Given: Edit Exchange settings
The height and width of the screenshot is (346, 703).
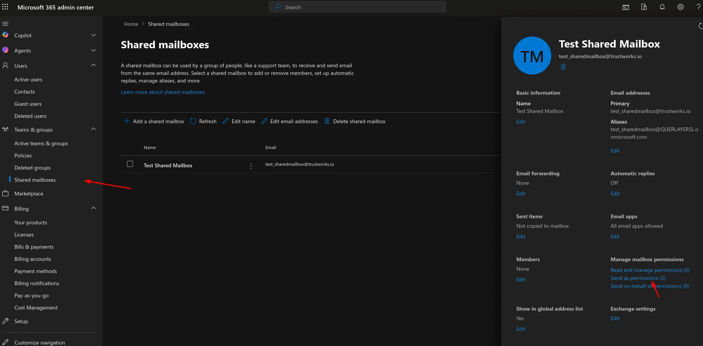Looking at the screenshot, I should pos(615,318).
